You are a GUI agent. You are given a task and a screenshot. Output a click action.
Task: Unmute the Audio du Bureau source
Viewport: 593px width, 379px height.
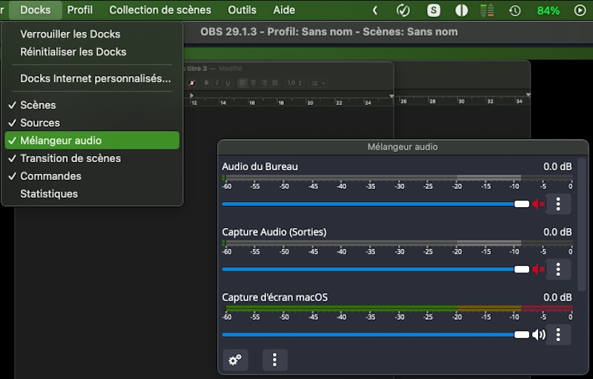539,204
